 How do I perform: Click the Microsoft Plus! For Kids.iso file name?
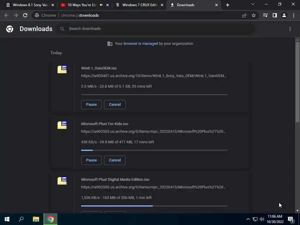coord(105,124)
